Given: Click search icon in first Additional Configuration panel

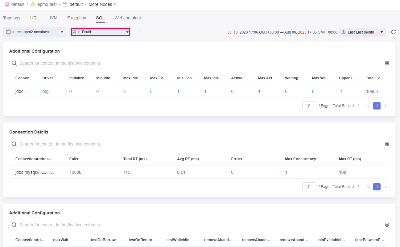Looking at the screenshot, I should click(x=14, y=63).
